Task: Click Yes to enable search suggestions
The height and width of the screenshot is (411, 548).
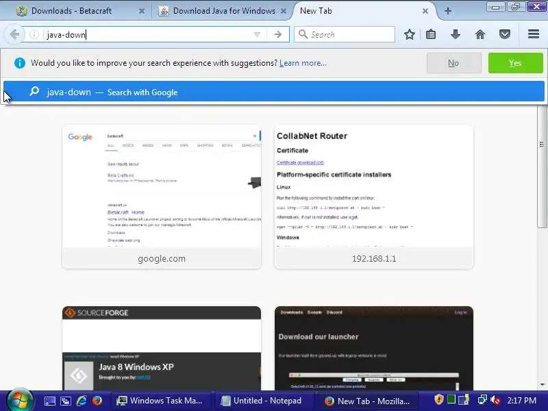Action: pos(516,63)
